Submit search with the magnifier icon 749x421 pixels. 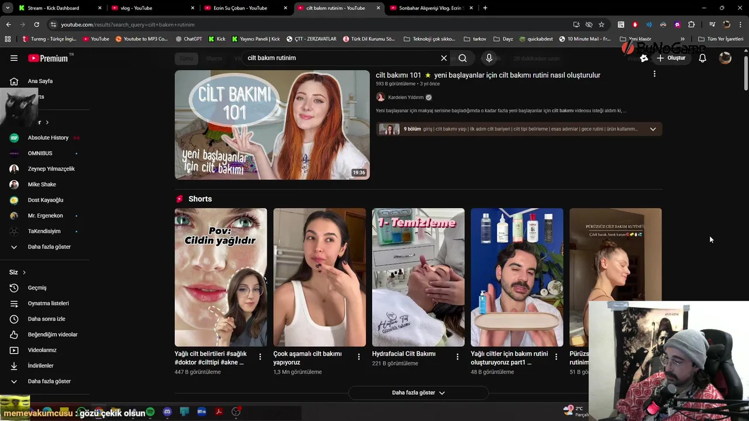tap(462, 58)
